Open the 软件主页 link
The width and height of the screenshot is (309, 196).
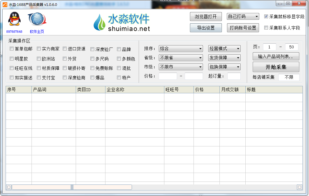(x=37, y=32)
